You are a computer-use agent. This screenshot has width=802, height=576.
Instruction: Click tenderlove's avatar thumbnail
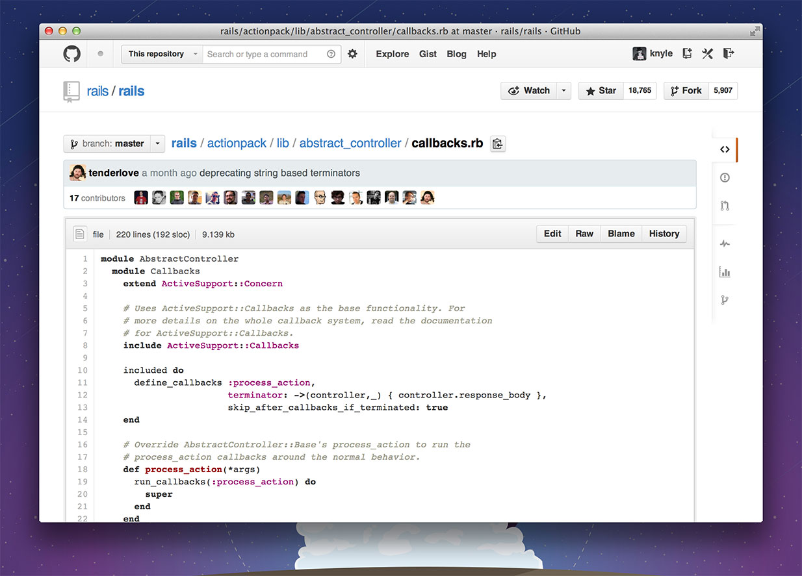click(x=78, y=173)
